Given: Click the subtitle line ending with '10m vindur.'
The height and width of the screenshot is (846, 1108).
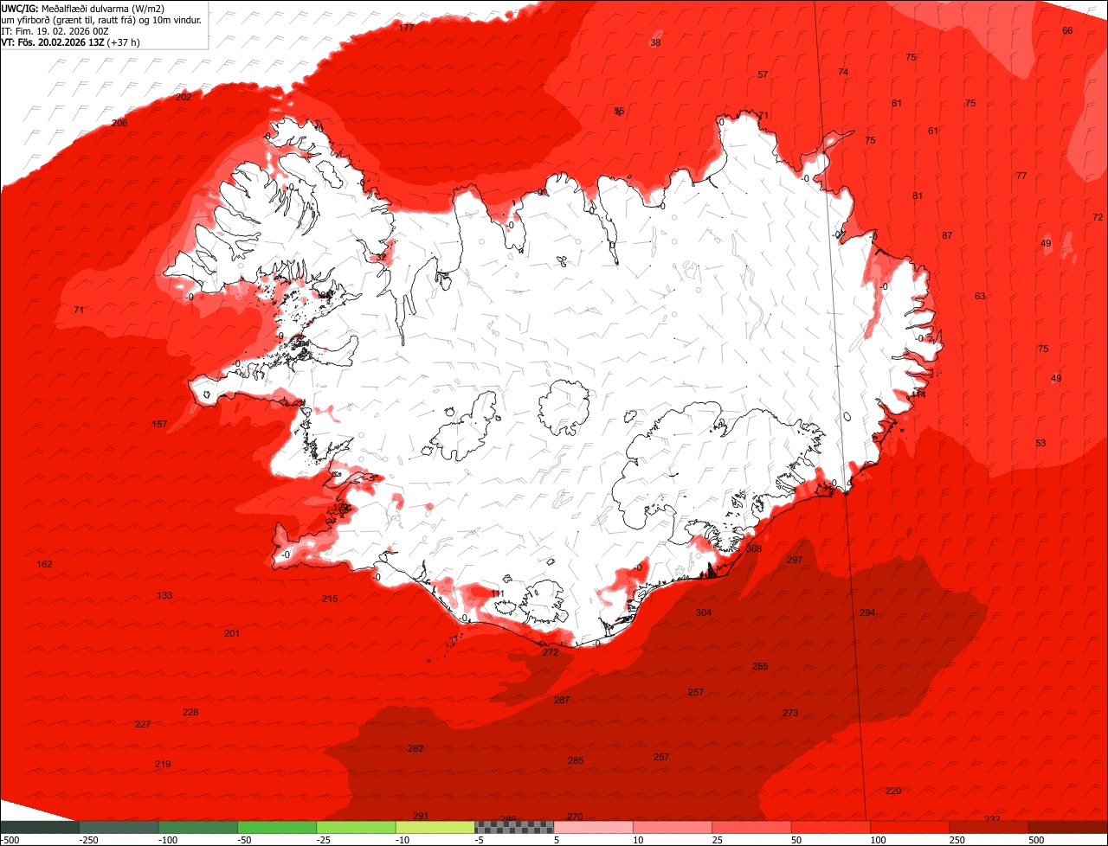Looking at the screenshot, I should tap(101, 20).
